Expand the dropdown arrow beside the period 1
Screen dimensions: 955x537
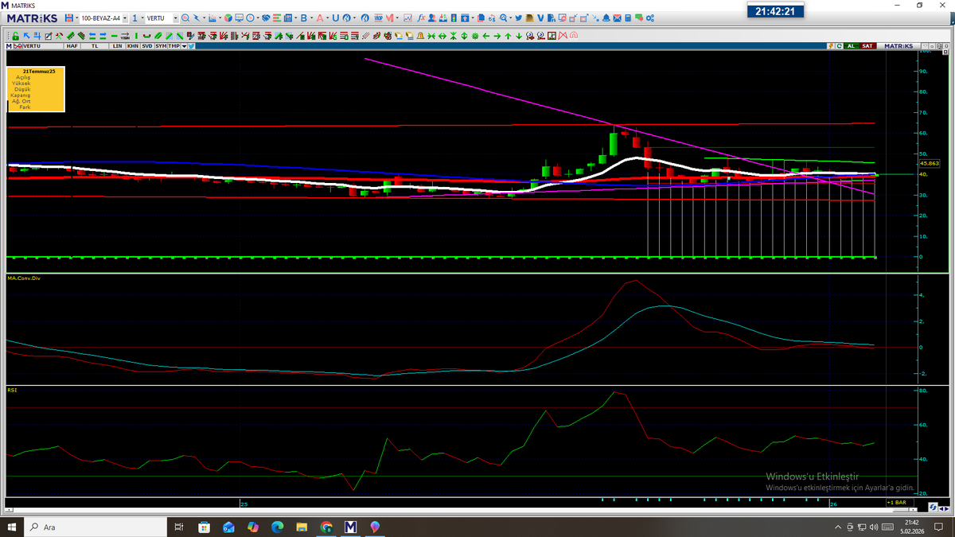[x=142, y=18]
